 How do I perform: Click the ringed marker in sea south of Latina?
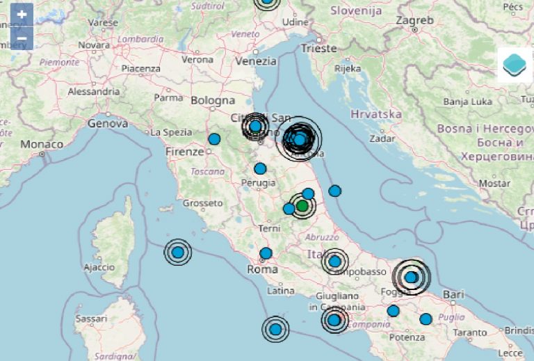point(275,329)
